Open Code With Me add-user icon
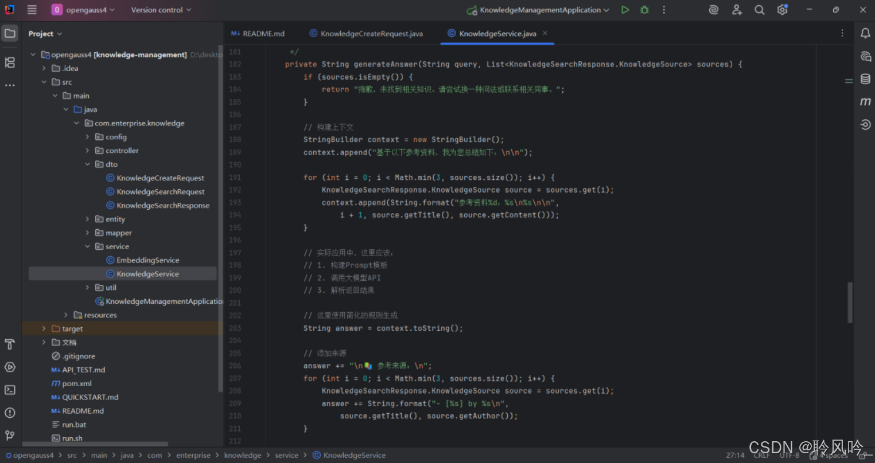The image size is (875, 463). (737, 10)
